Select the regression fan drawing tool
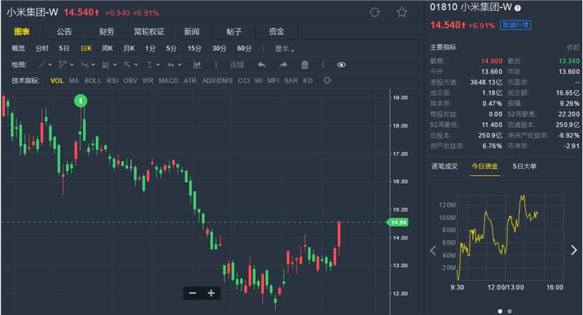 coord(106,65)
